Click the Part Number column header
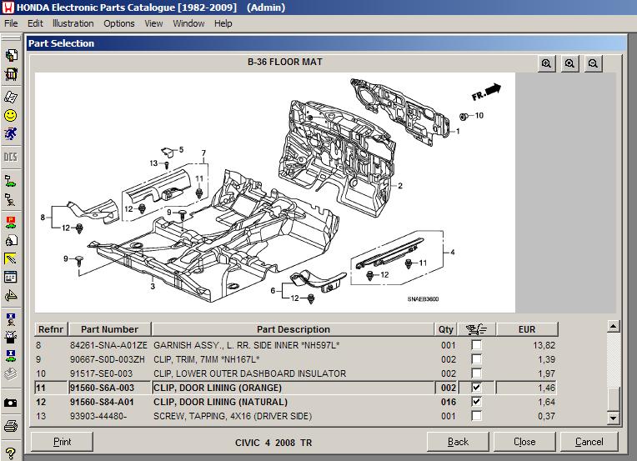This screenshot has height=461, width=637. coord(110,329)
